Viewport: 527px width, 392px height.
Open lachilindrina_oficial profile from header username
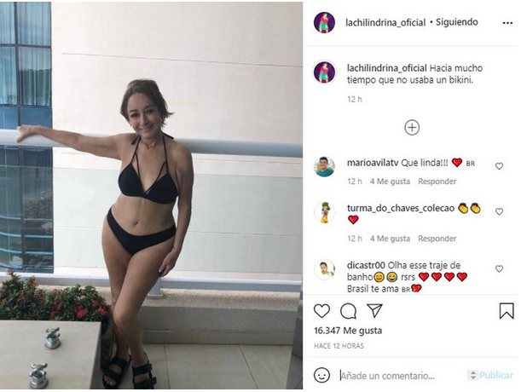pyautogui.click(x=385, y=22)
